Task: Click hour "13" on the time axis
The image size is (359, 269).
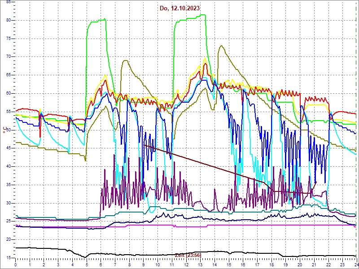Action: coord(200,265)
